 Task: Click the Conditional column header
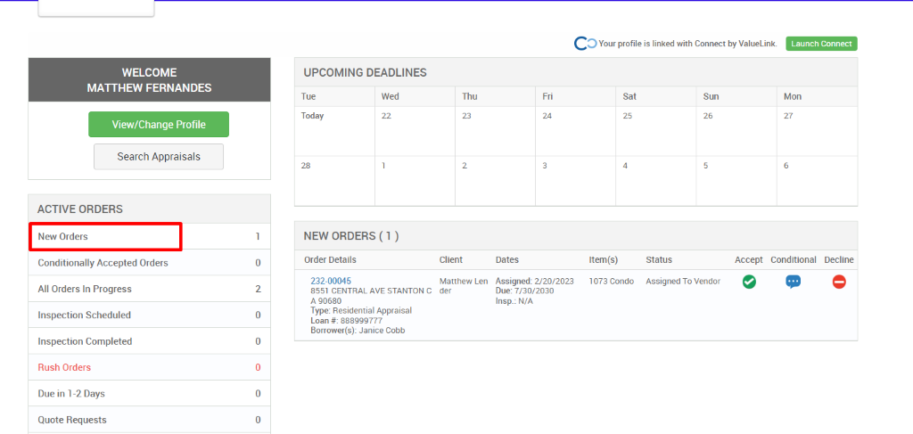[x=793, y=260]
